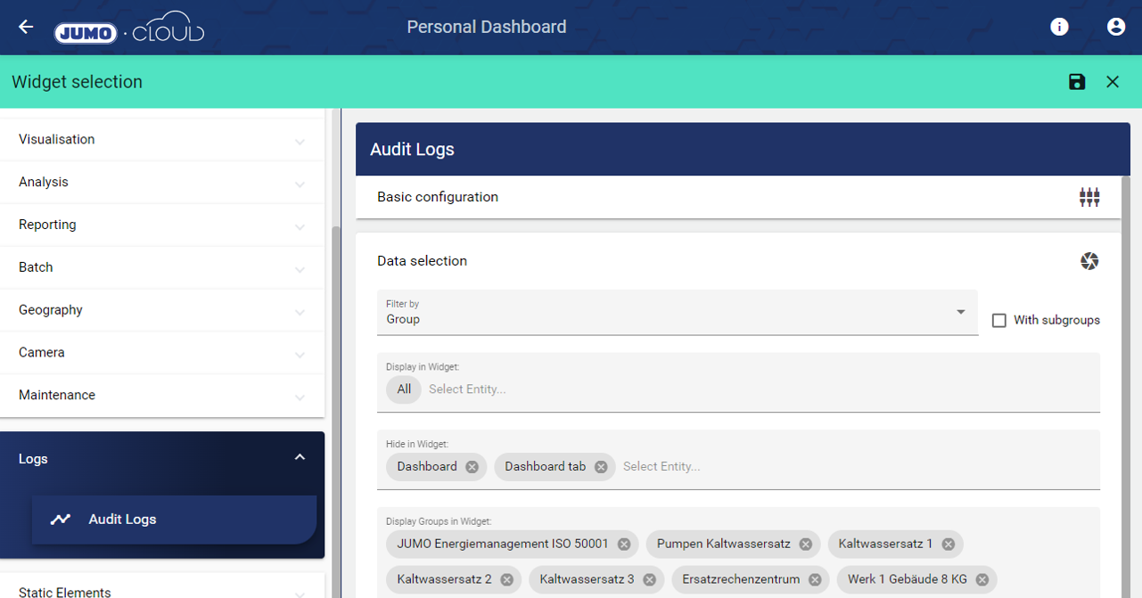Remove the Dashboard tab chip
Viewport: 1142px width, 598px height.
point(601,467)
